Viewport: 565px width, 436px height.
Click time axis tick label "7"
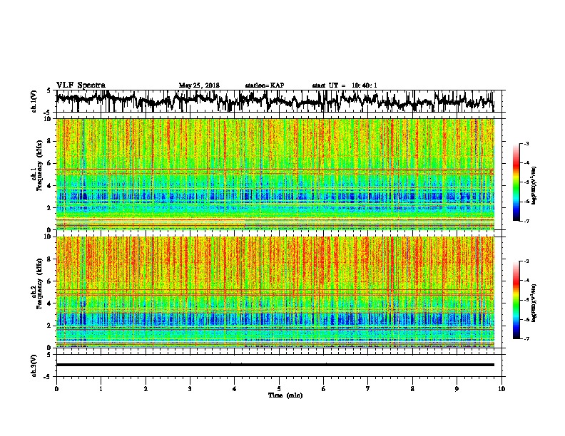tap(368, 389)
